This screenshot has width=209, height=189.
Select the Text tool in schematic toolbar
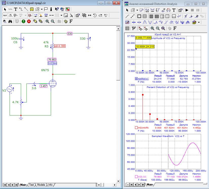(16, 9)
